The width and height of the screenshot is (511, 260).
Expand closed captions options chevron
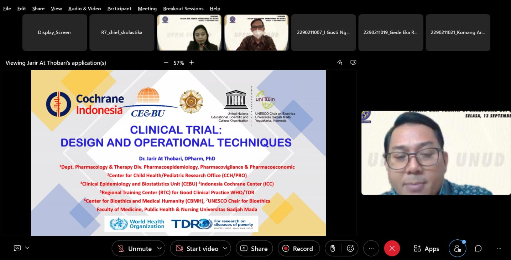[x=27, y=248]
